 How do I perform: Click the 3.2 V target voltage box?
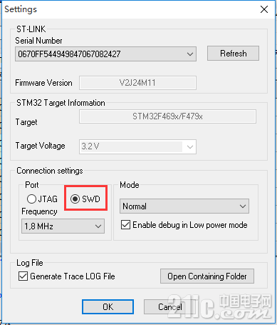point(137,146)
